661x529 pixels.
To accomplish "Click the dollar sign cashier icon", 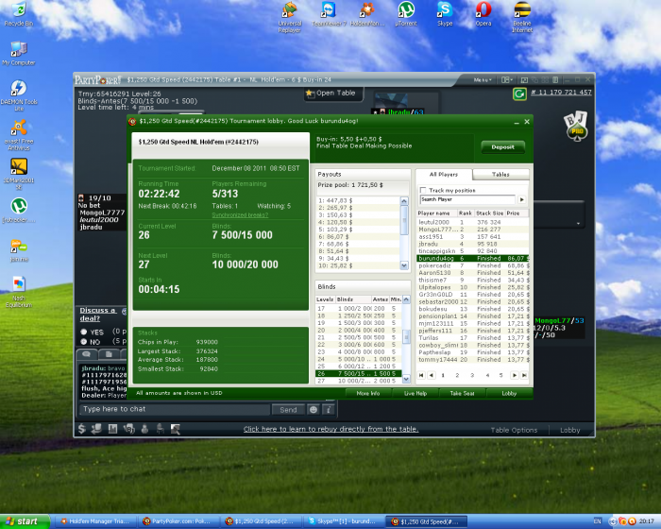I will [82, 429].
